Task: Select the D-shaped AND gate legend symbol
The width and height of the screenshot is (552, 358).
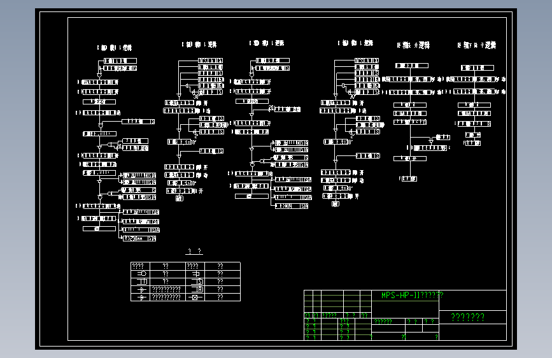Action: click(x=142, y=273)
